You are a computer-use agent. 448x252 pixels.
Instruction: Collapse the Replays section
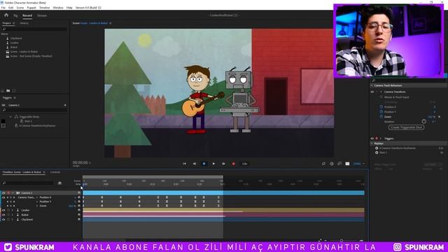click(372, 143)
